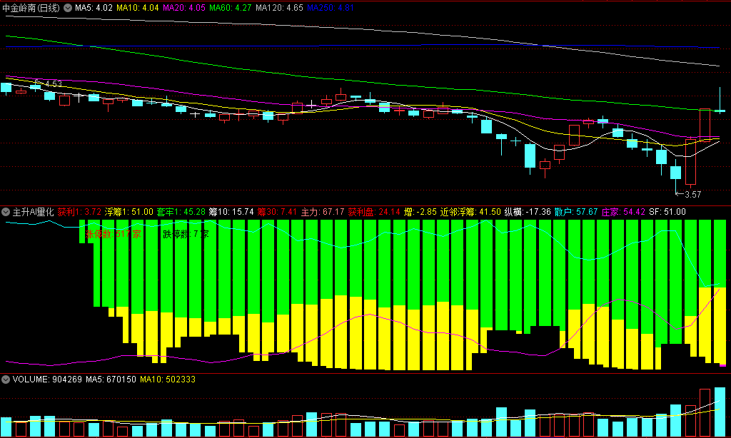Screen dimensions: 731x438
Task: Click the 中金岭南(日线) chart title
Action: click(x=31, y=8)
